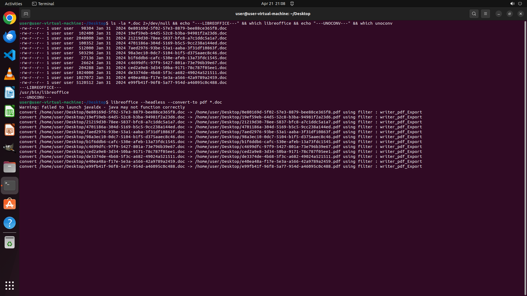This screenshot has width=527, height=296.
Task: Open a new terminal tab
Action: [x=26, y=14]
